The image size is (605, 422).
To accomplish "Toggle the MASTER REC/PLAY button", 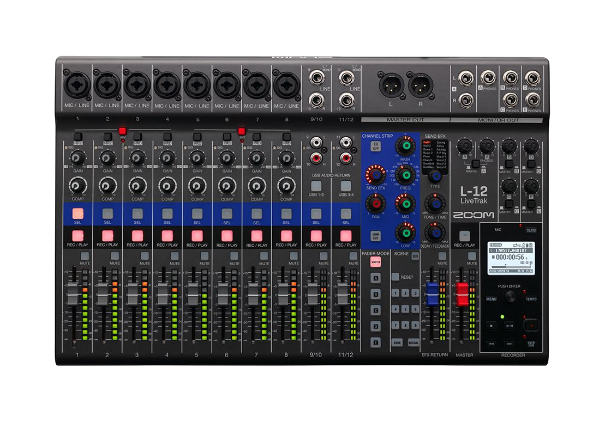I will 465,236.
